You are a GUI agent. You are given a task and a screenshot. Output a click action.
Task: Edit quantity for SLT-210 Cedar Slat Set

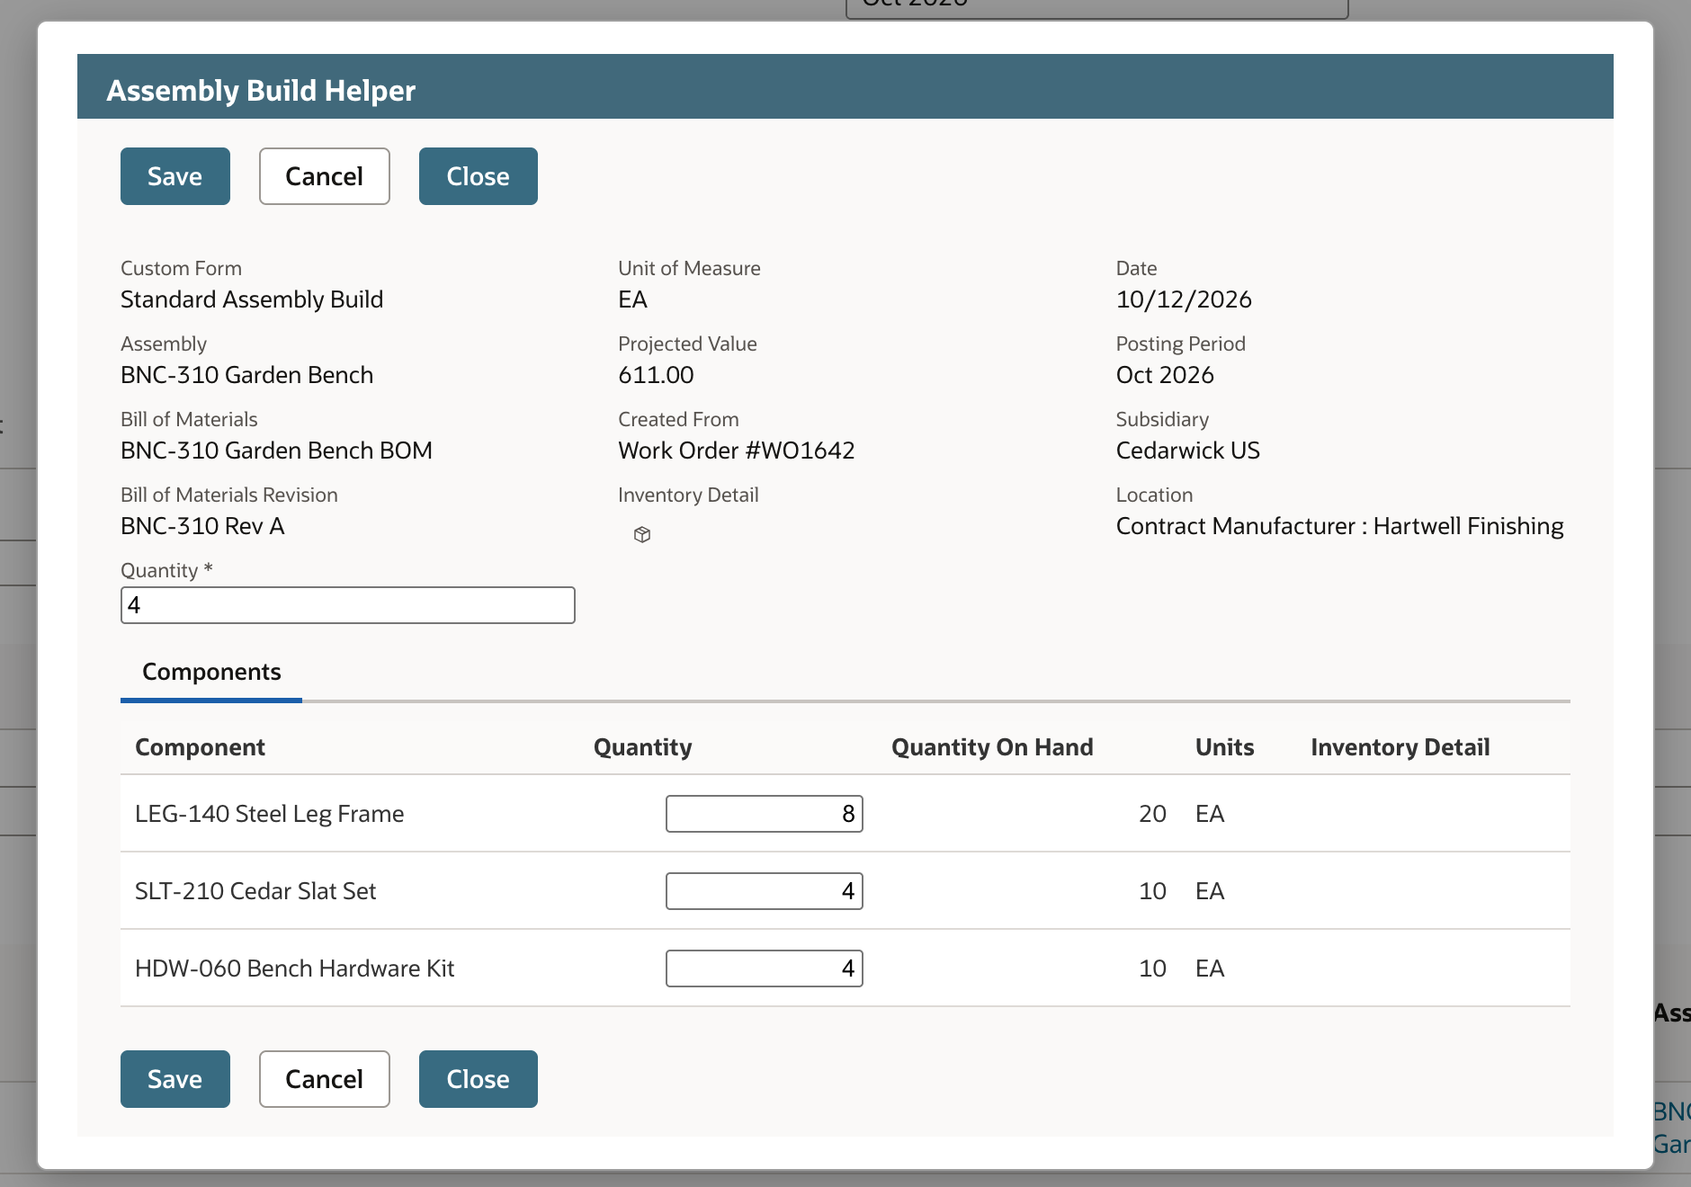tap(765, 891)
